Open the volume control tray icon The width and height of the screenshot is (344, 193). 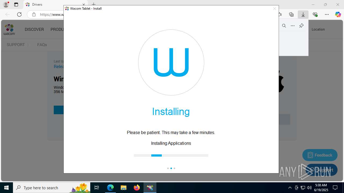(x=309, y=188)
